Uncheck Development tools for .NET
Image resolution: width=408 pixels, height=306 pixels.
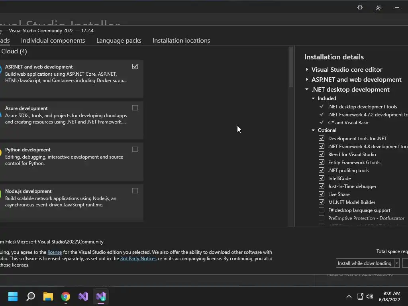pyautogui.click(x=322, y=138)
